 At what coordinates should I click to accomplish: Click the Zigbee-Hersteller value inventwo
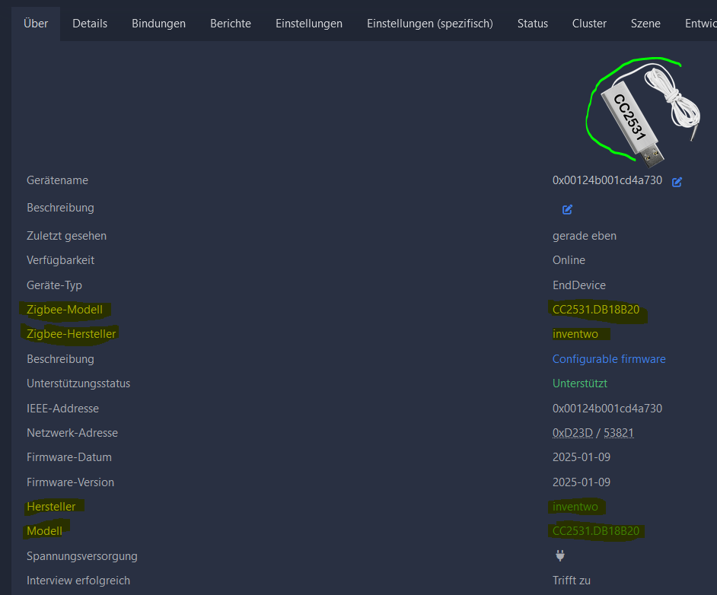click(x=575, y=334)
